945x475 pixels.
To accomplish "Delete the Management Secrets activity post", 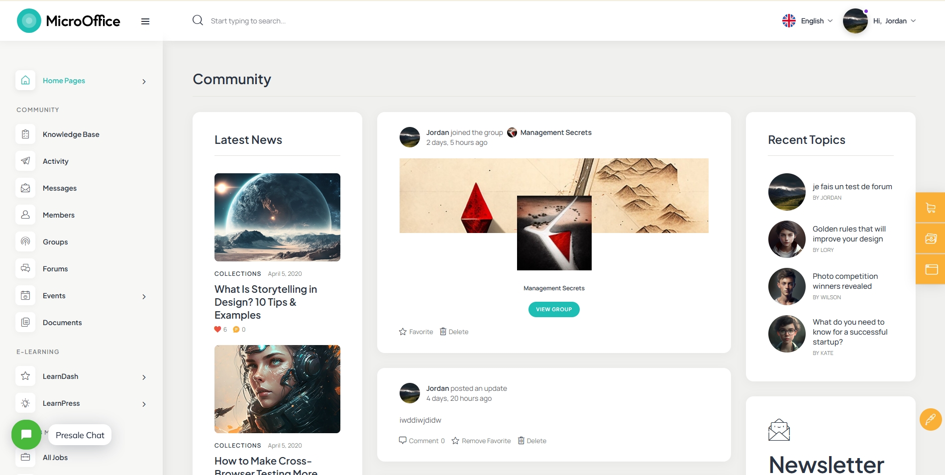I will (x=454, y=332).
